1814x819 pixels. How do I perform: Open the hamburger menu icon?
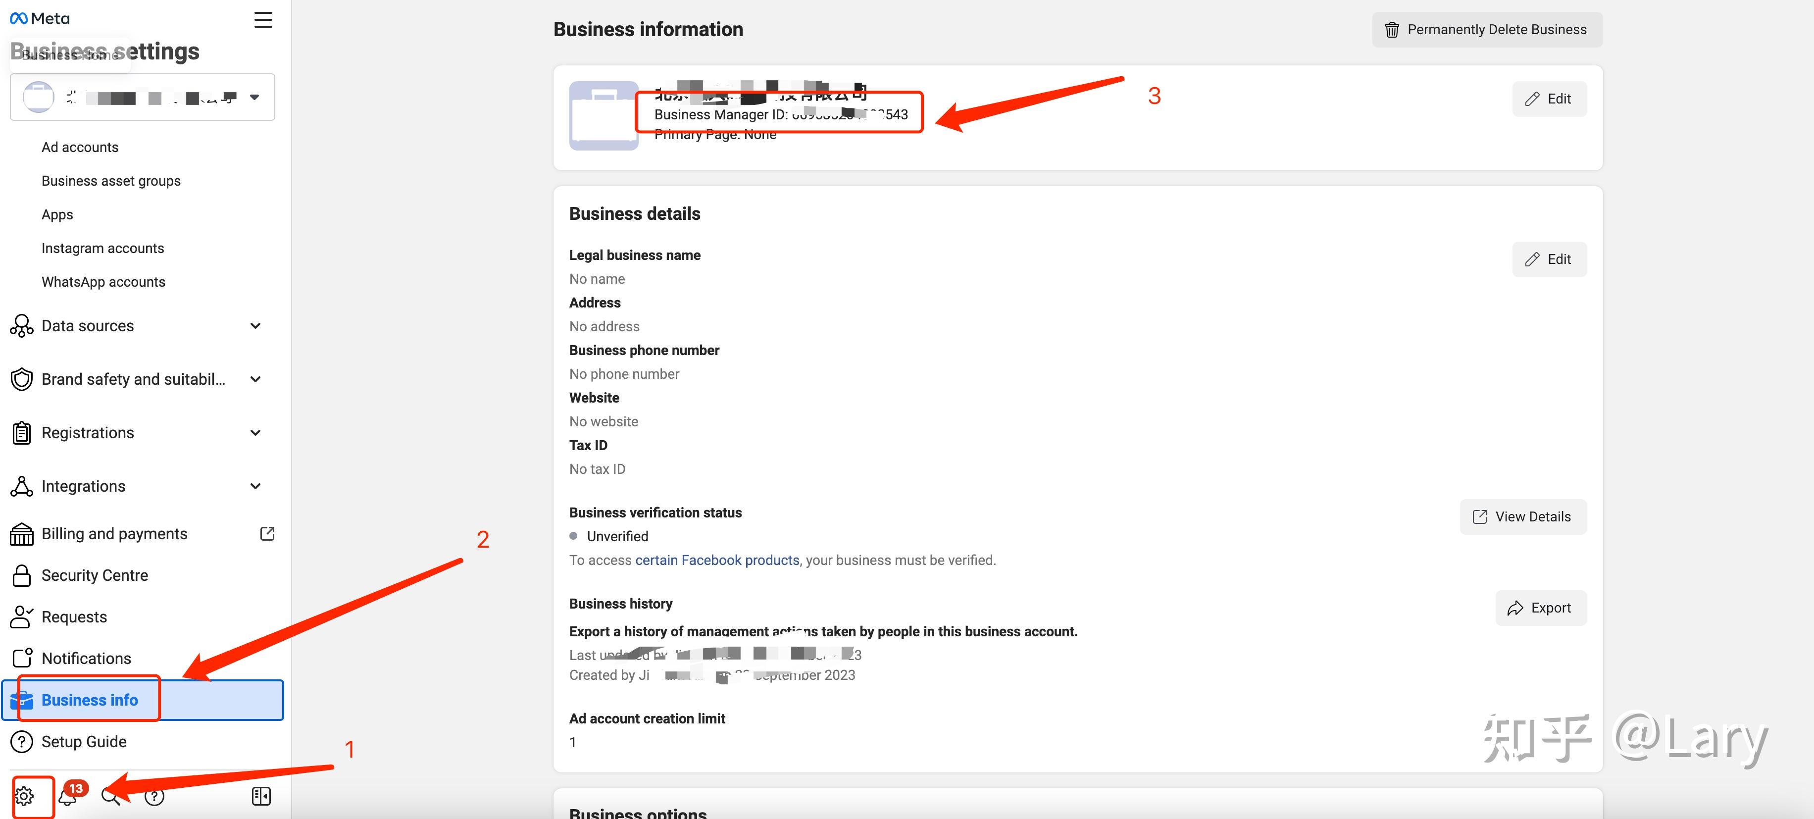[263, 20]
